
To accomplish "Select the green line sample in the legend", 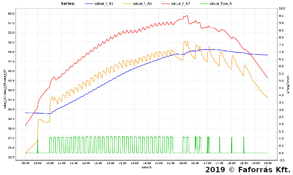I will coord(204,4).
